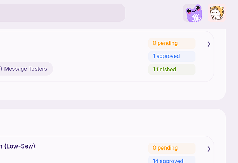The height and width of the screenshot is (163, 238).
Task: Expand the first card's right chevron
Action: click(209, 44)
